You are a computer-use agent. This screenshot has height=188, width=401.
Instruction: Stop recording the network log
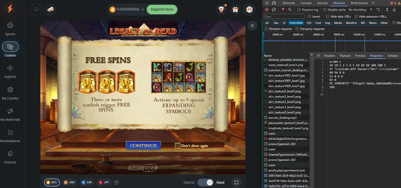(267, 10)
